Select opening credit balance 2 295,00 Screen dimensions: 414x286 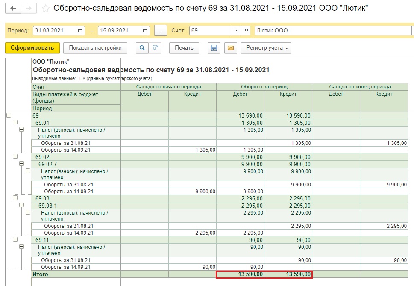193,233
